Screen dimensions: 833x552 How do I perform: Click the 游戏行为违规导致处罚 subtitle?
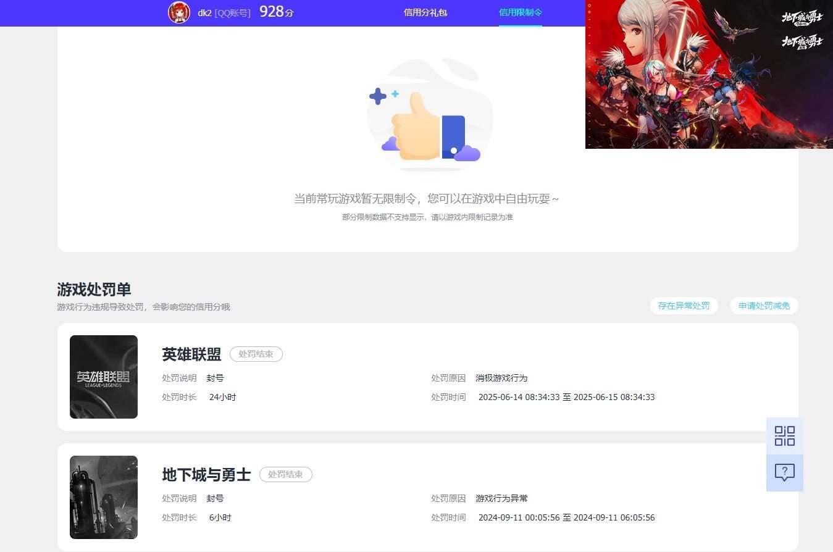[x=143, y=307]
